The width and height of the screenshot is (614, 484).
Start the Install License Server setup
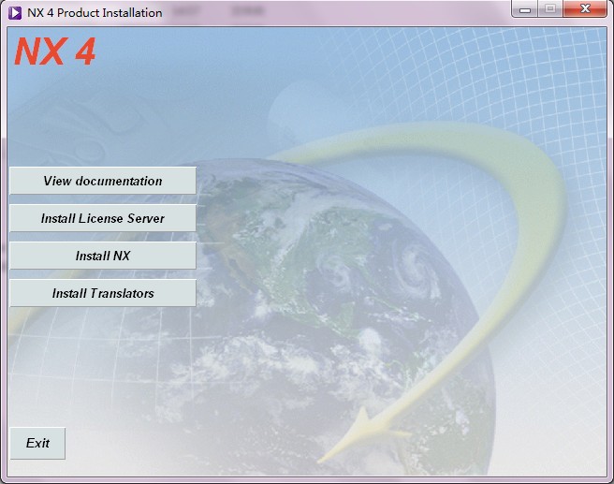[x=103, y=218]
